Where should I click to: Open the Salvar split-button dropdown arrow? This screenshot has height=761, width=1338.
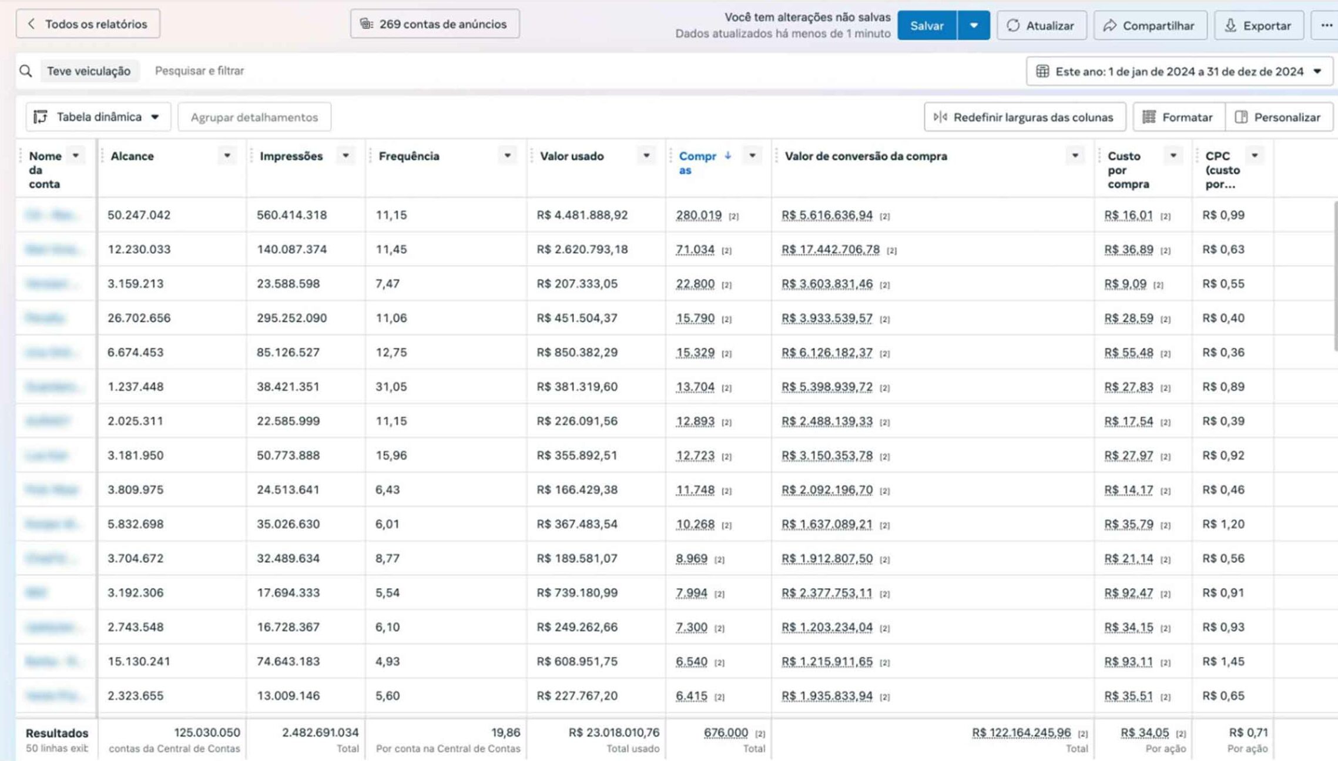[974, 25]
